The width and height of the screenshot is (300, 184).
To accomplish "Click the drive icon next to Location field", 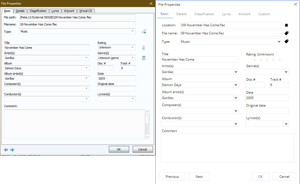I will point(286,25).
